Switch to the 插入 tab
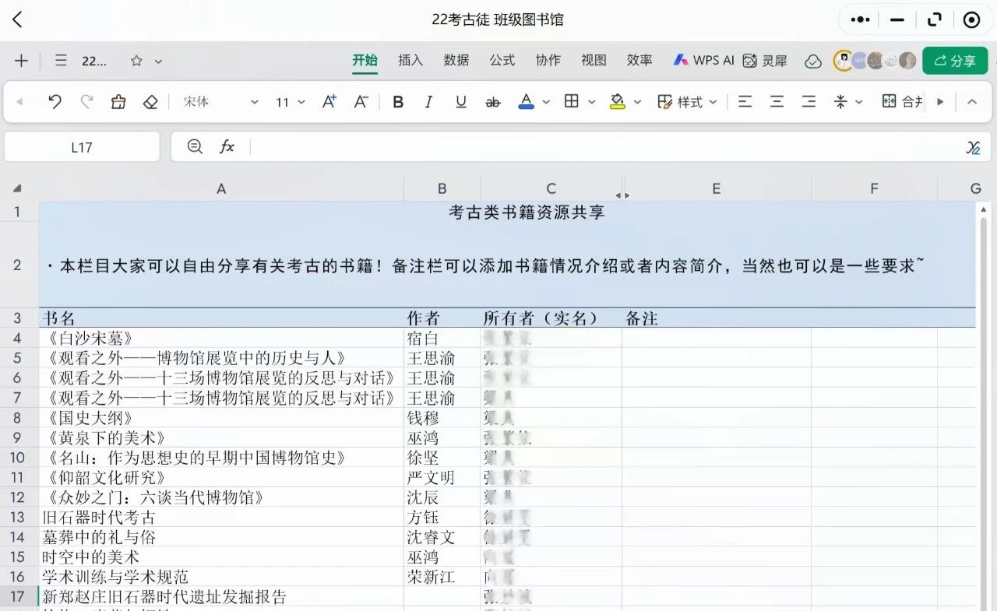The height and width of the screenshot is (611, 997). coord(410,61)
